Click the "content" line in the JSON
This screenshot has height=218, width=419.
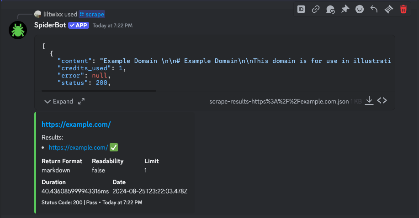pos(224,61)
